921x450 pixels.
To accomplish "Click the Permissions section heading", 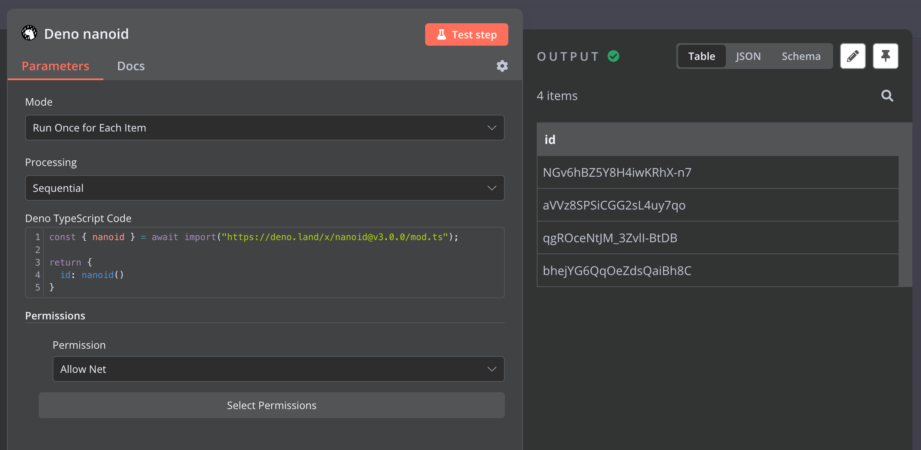I will coord(55,316).
